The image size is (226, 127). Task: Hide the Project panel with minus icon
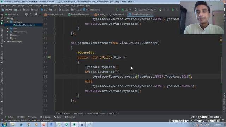(41, 14)
